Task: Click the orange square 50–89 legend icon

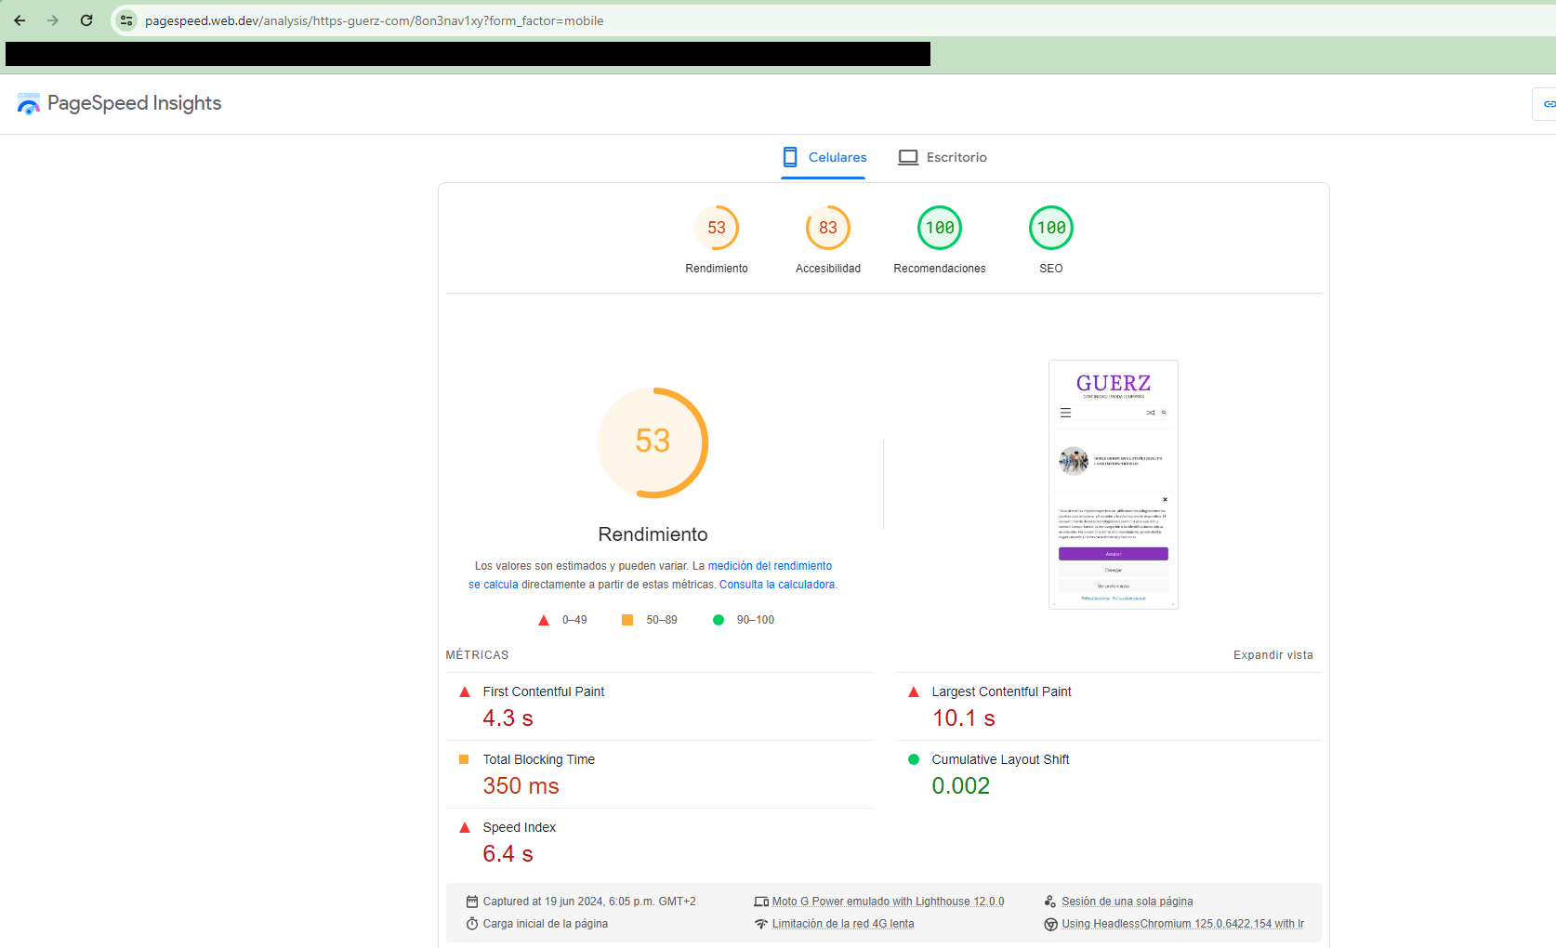Action: [x=627, y=620]
